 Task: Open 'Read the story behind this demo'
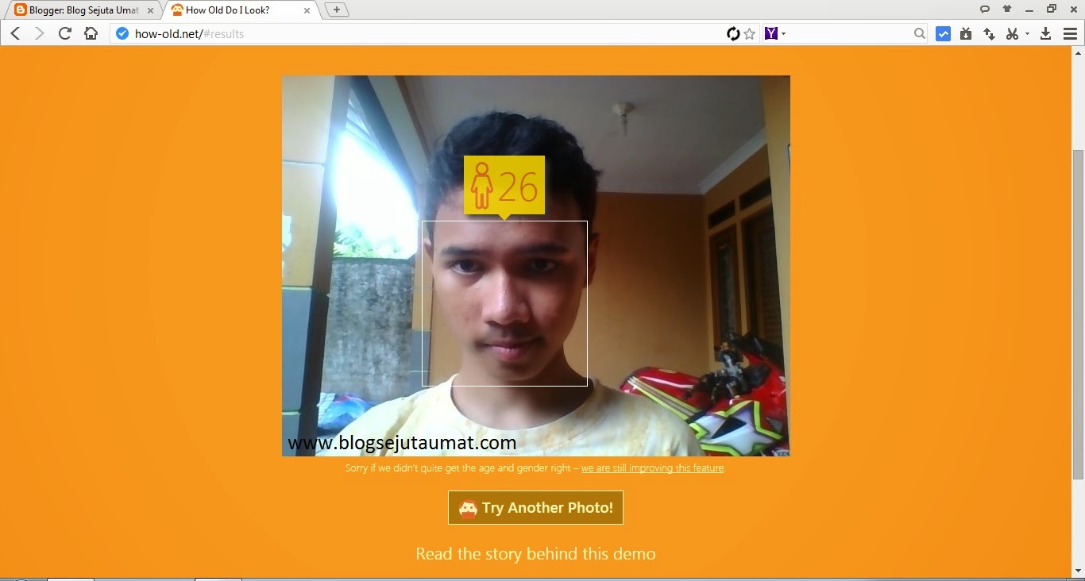[x=535, y=554]
